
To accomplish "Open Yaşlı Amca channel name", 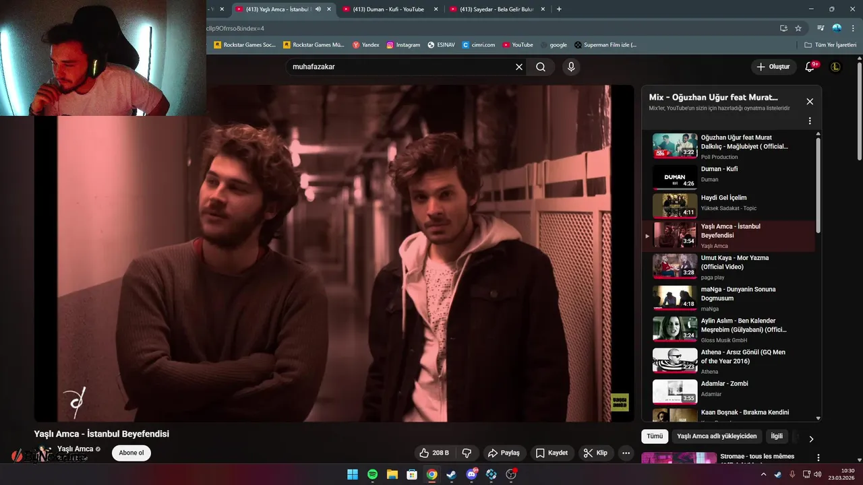I will point(75,449).
